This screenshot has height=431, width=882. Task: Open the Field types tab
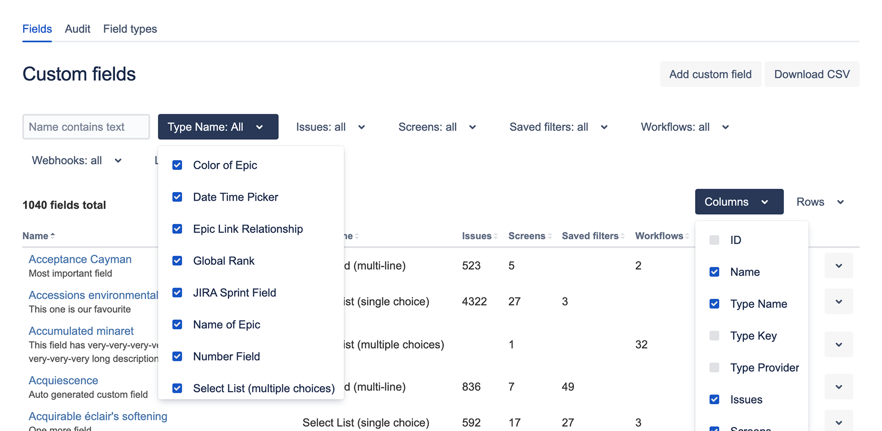coord(130,29)
